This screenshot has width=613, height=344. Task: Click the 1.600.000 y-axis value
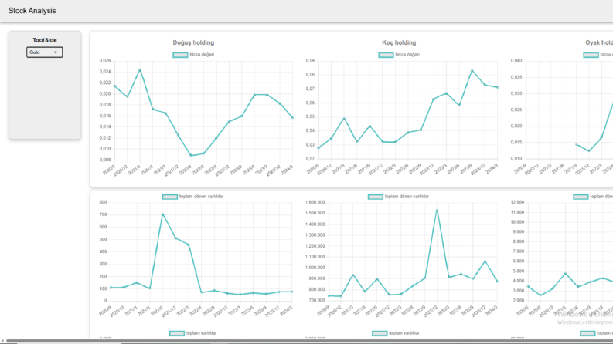click(x=315, y=202)
